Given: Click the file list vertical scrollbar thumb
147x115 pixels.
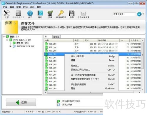Looking at the screenshot, I should point(143,55).
